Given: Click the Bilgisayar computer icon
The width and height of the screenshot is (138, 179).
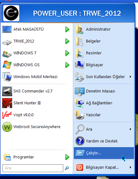Looking at the screenshot, I should click(79, 65).
